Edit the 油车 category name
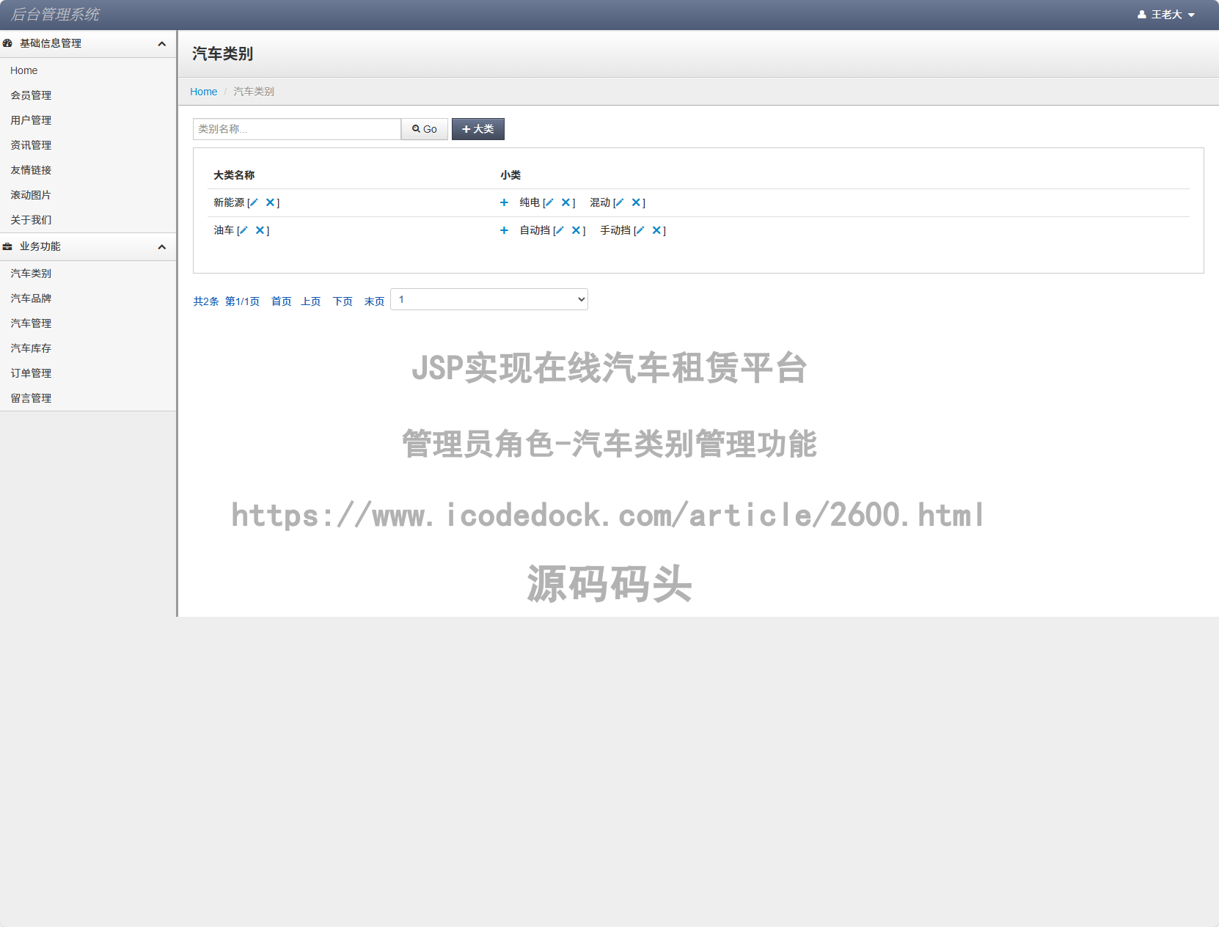 [x=243, y=230]
